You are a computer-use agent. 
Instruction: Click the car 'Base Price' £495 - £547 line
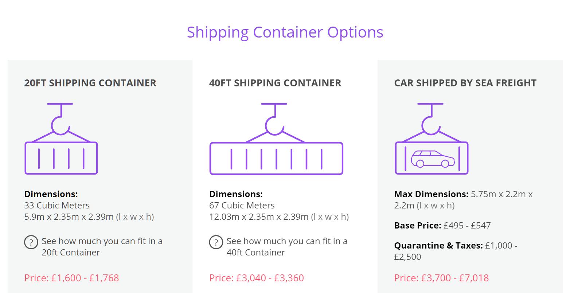[442, 226]
